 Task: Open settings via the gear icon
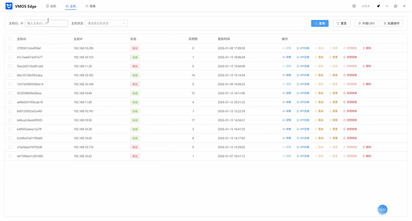[x=354, y=6]
